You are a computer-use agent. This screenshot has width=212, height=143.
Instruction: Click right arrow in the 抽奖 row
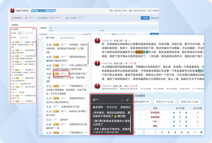coord(187,126)
